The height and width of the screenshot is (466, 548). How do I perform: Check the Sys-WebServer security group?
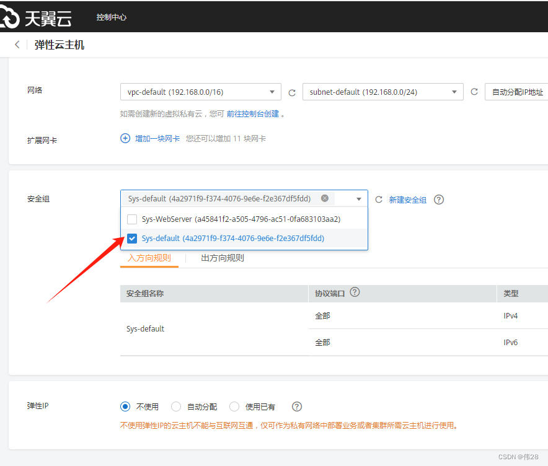(132, 219)
